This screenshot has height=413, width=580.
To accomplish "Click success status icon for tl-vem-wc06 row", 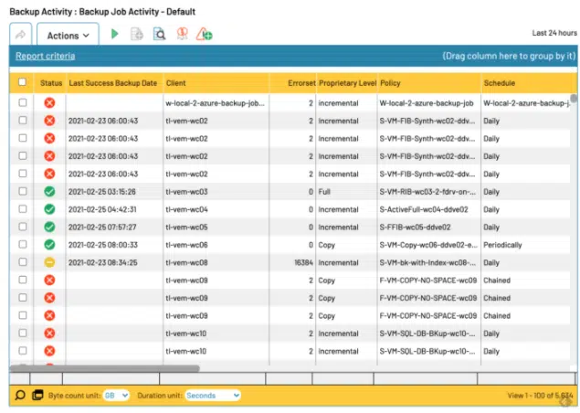I will click(x=49, y=245).
